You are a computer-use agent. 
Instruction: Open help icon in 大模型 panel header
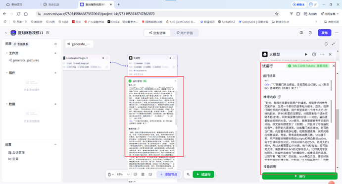pyautogui.click(x=314, y=55)
